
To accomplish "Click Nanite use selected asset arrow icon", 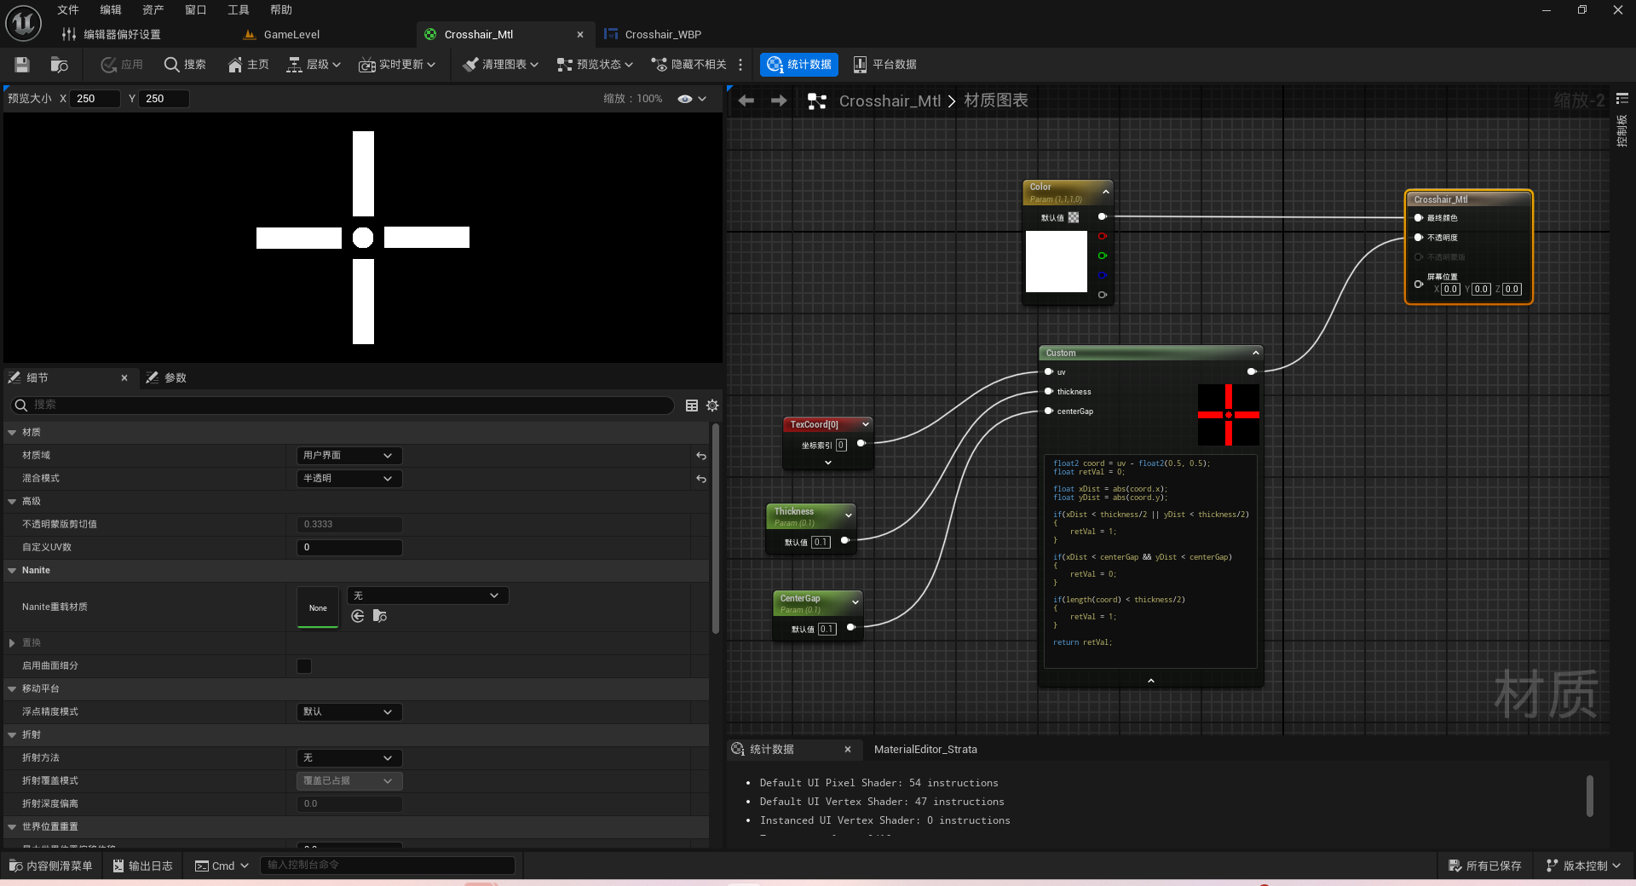I will coord(358,616).
